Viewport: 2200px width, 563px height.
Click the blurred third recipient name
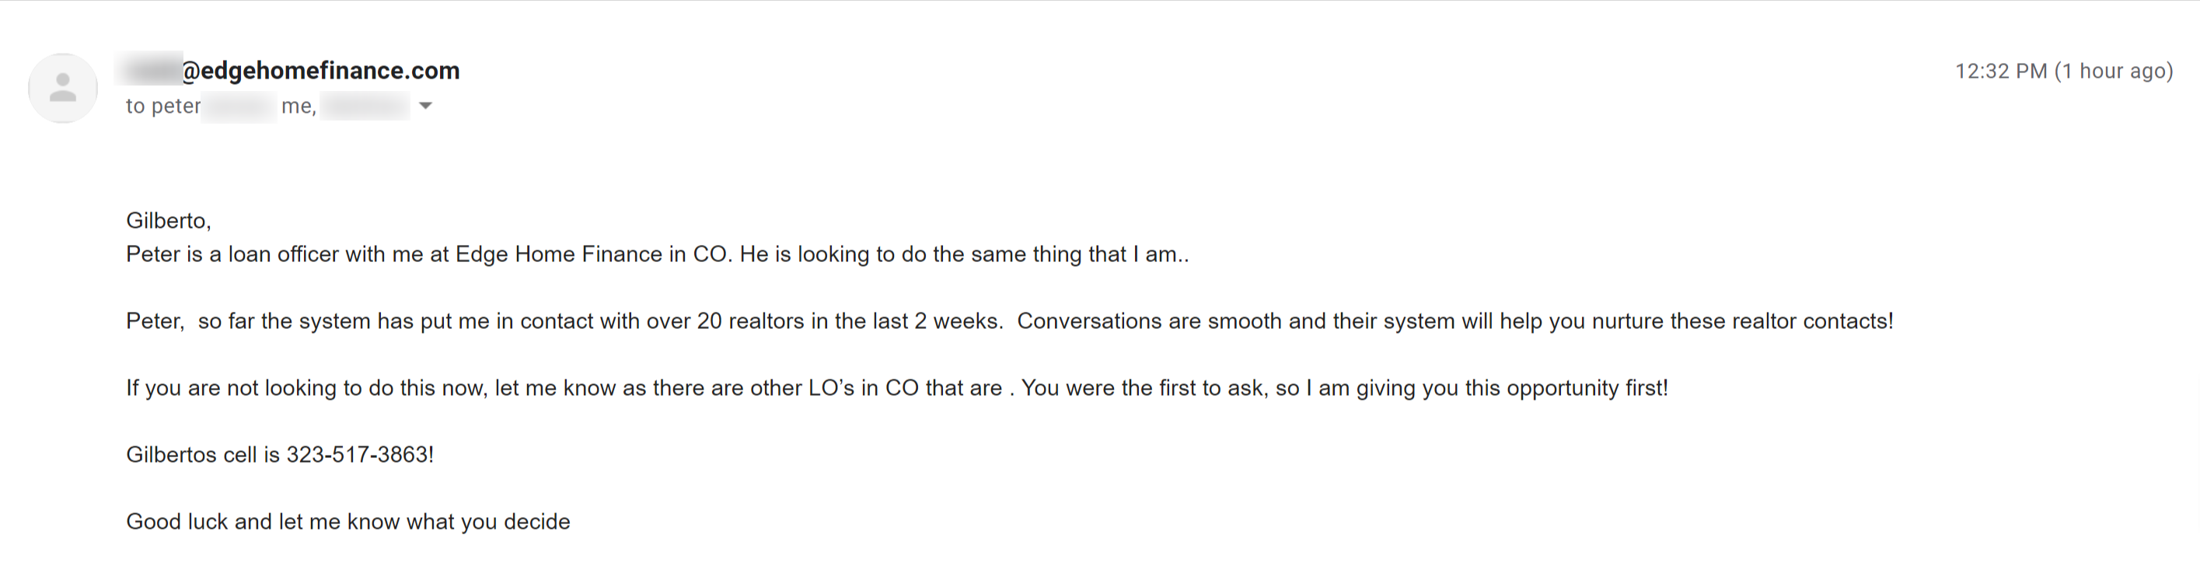365,106
